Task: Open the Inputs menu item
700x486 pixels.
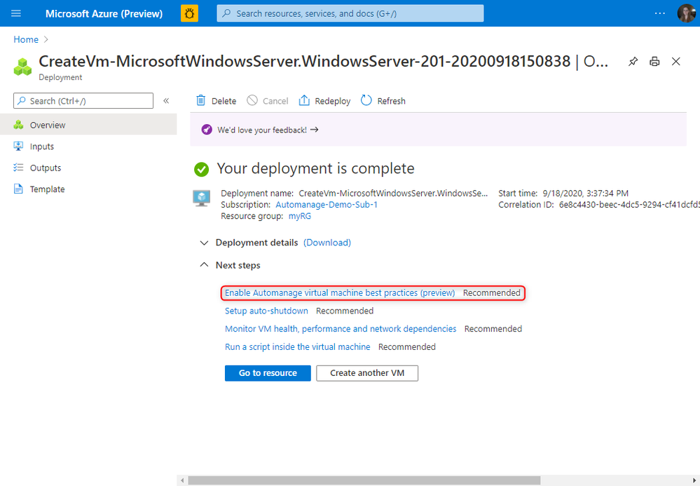Action: click(88, 147)
